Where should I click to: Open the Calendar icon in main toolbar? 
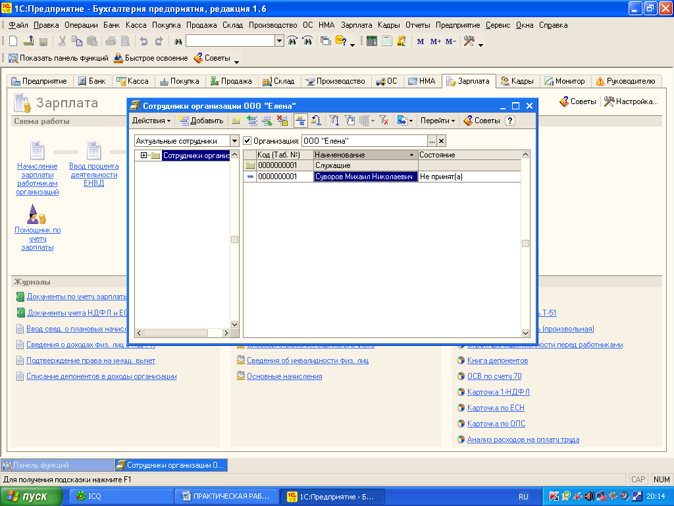click(387, 42)
